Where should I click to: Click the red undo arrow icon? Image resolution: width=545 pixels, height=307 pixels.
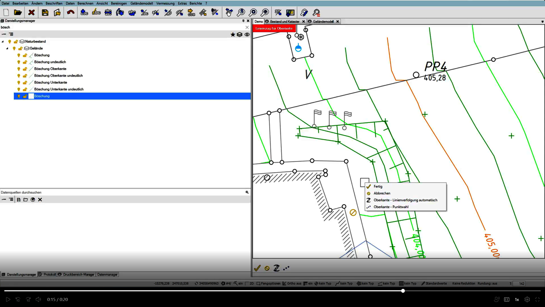71,13
